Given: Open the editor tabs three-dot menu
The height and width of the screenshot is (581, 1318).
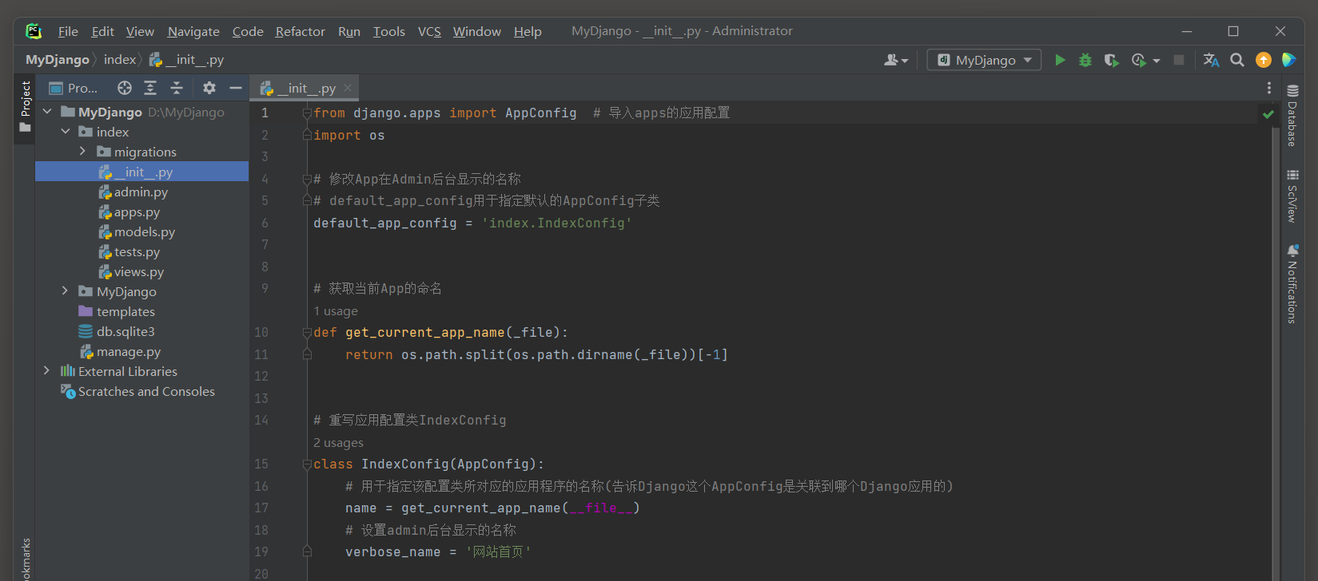Looking at the screenshot, I should [x=1268, y=88].
